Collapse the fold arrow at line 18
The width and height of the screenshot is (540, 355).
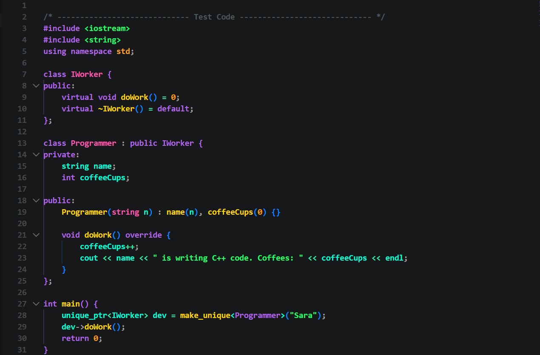tap(36, 201)
